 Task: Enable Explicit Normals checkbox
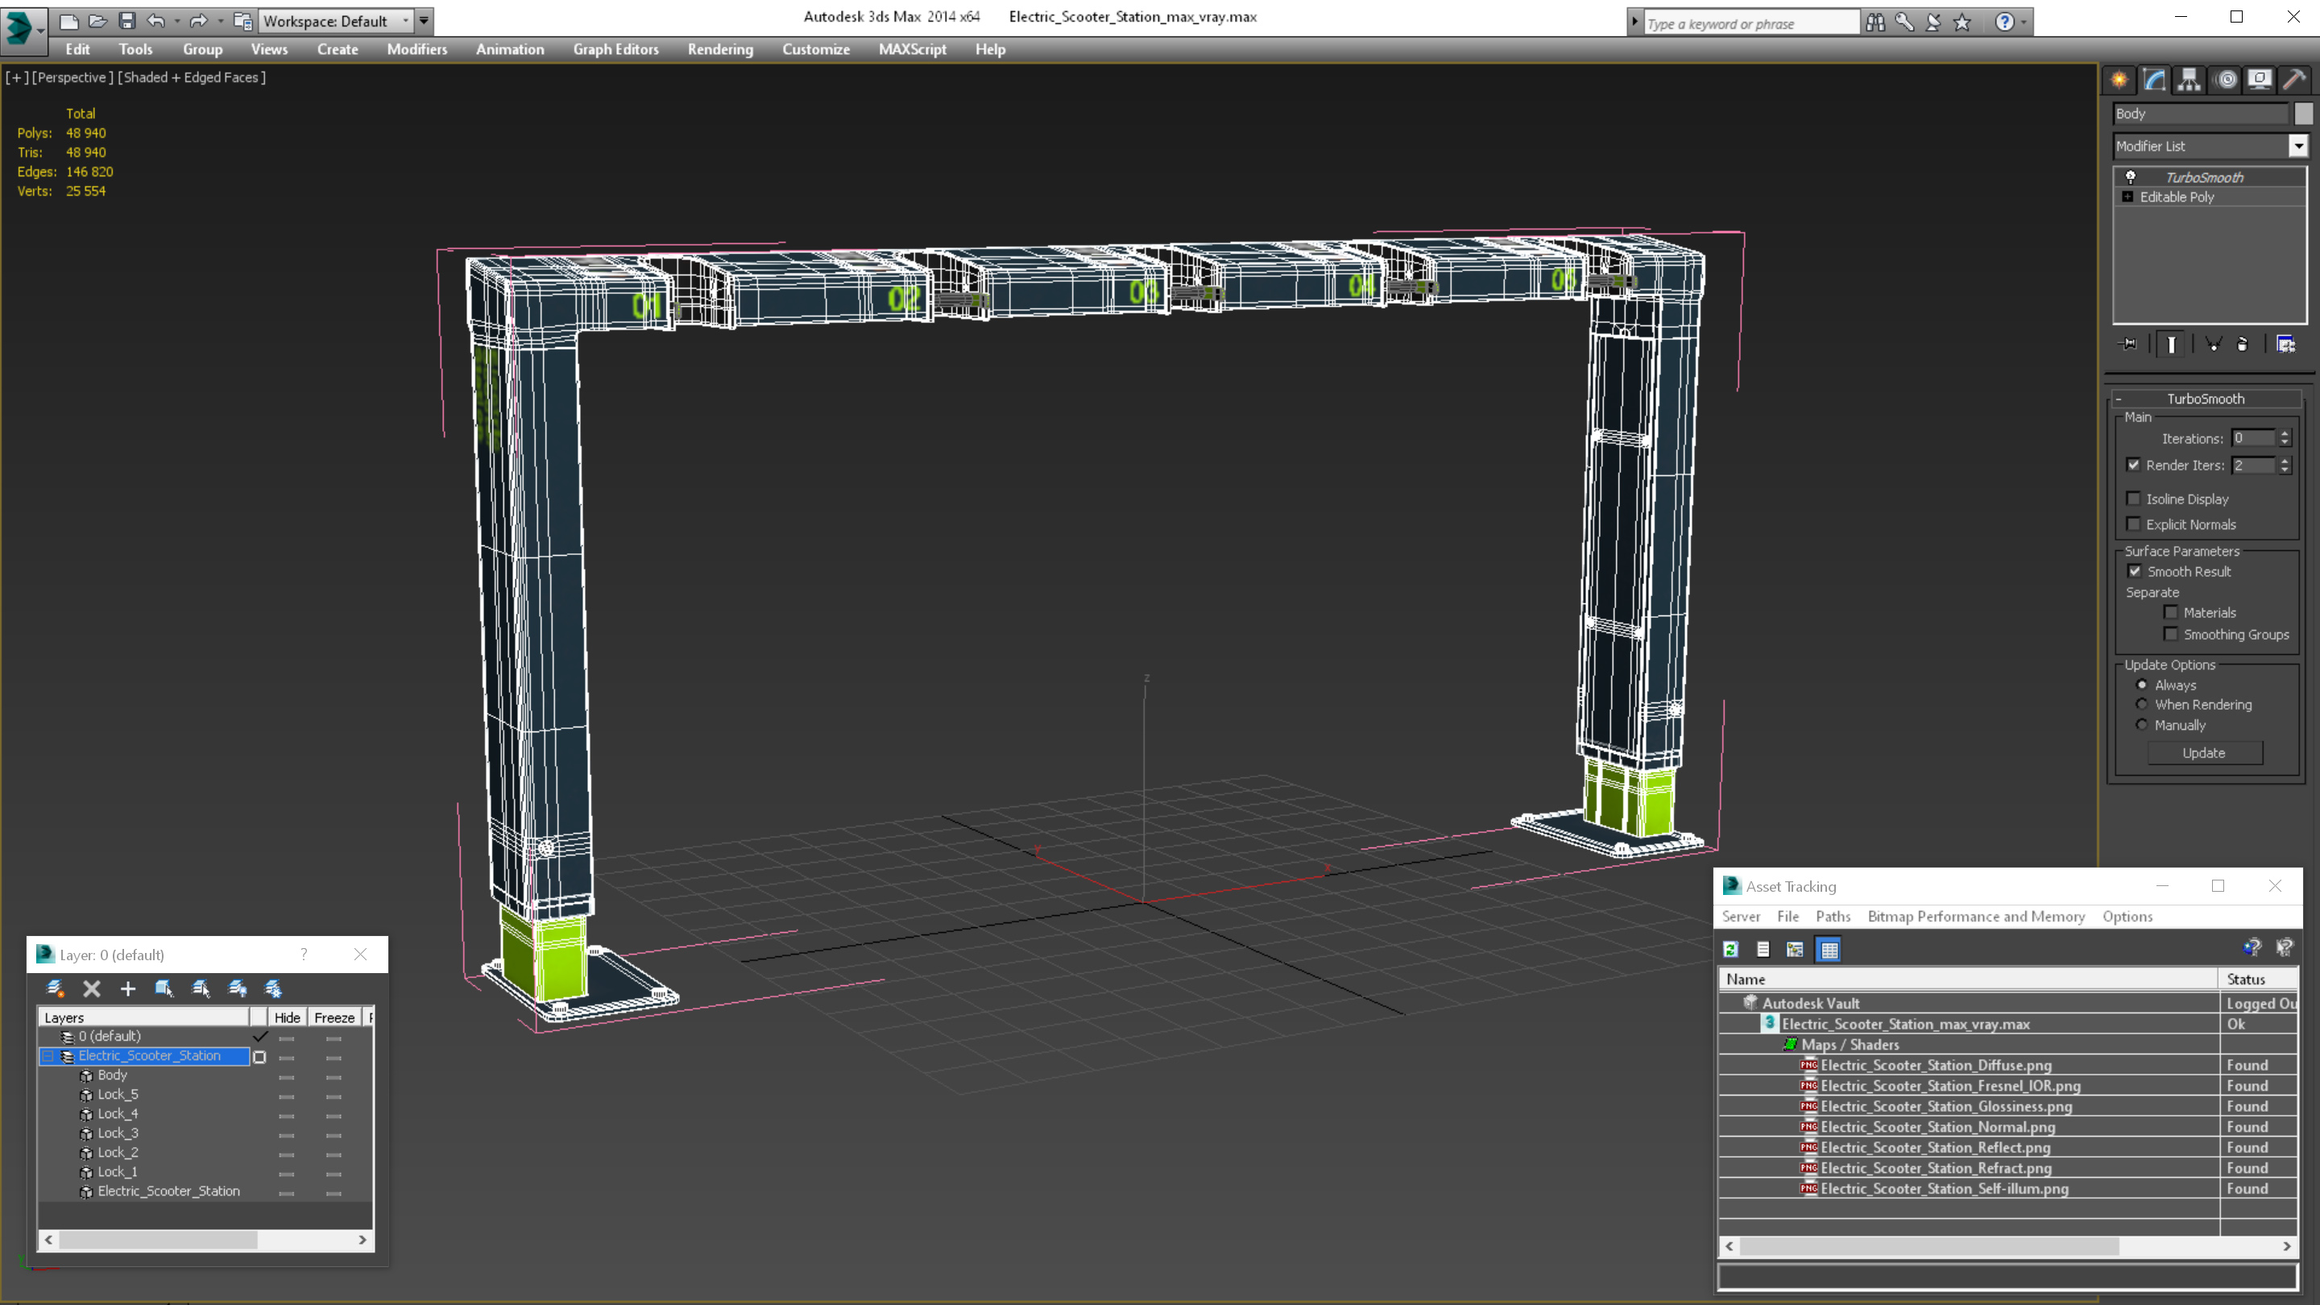(2132, 524)
